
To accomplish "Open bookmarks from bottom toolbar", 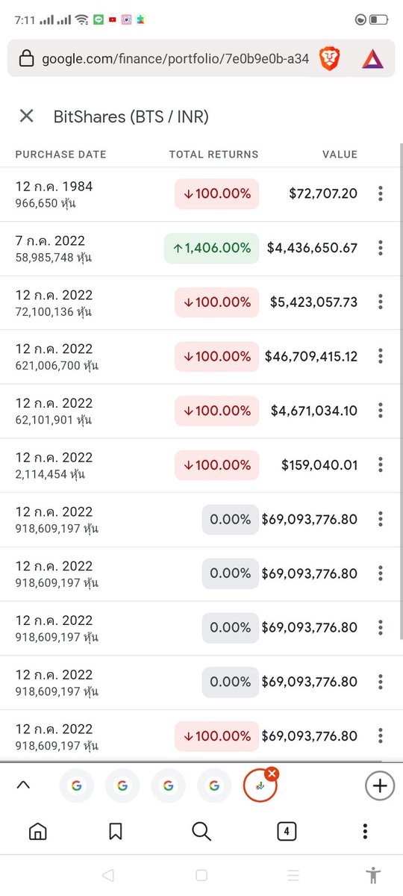I will pos(116,831).
